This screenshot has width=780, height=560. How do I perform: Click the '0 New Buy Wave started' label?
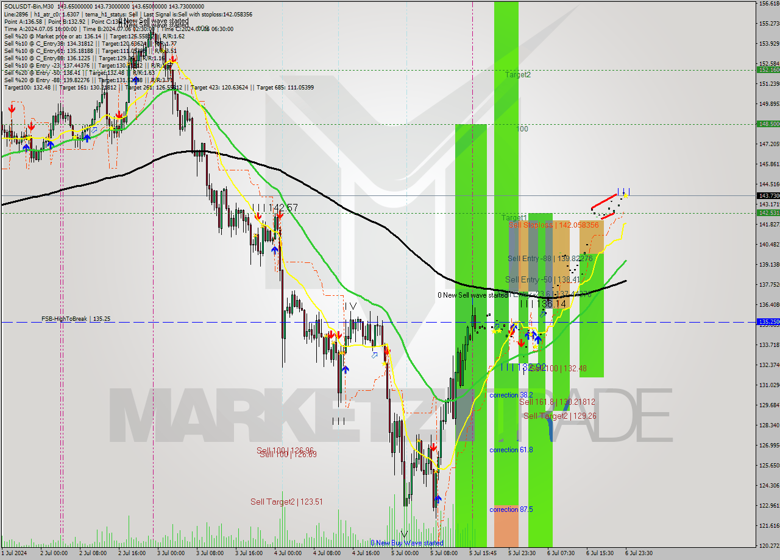pos(407,543)
